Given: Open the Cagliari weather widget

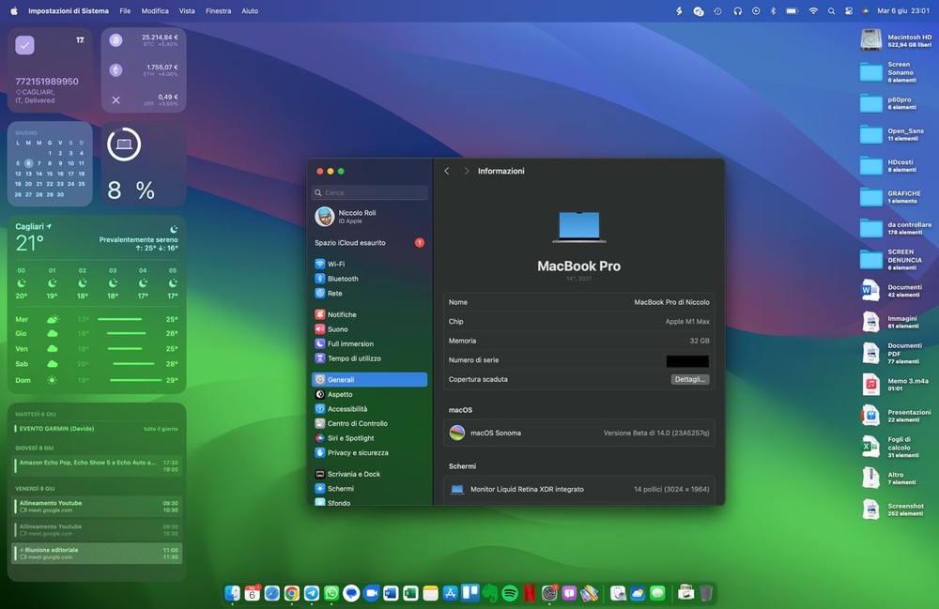Looking at the screenshot, I should [x=97, y=304].
